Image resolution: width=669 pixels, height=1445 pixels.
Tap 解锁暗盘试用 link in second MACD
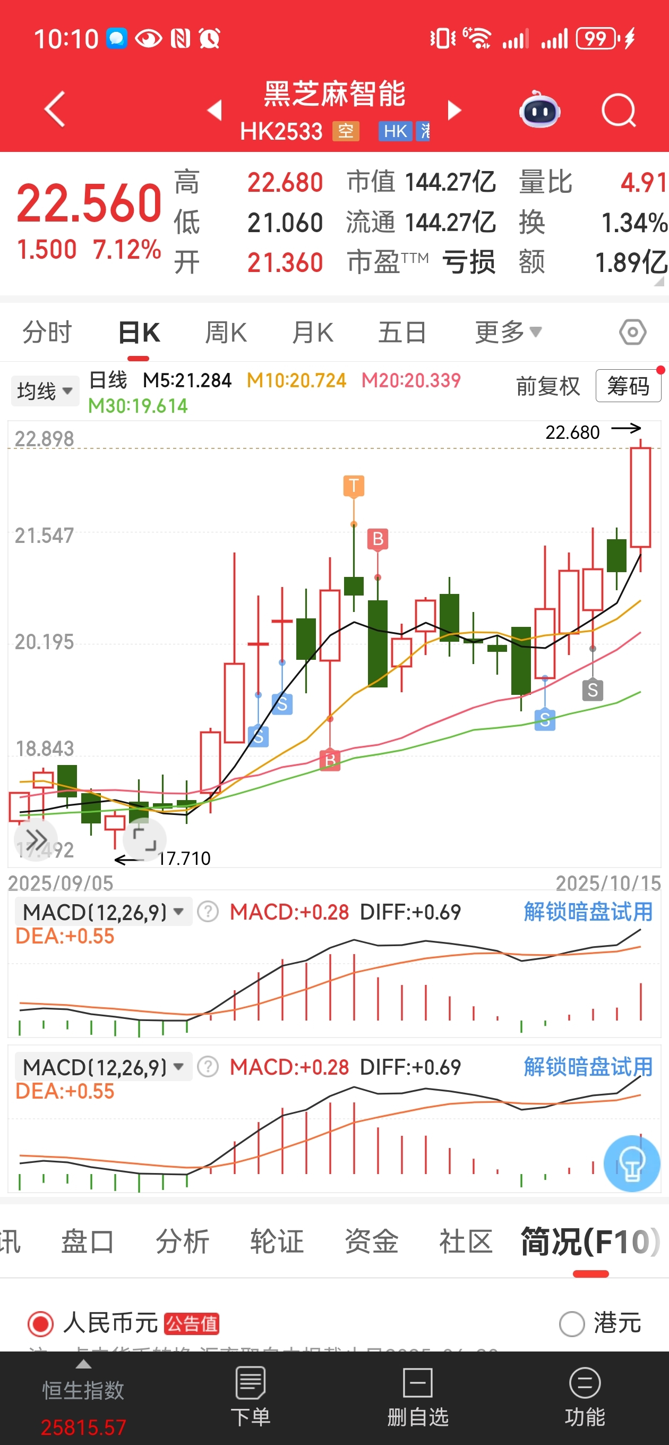588,1066
